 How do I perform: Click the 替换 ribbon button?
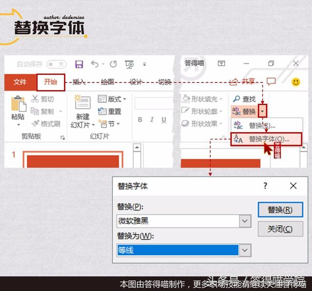click(244, 112)
